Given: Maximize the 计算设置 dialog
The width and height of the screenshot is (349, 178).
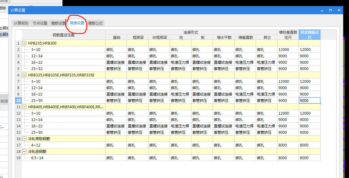Looking at the screenshot, I should [x=331, y=10].
